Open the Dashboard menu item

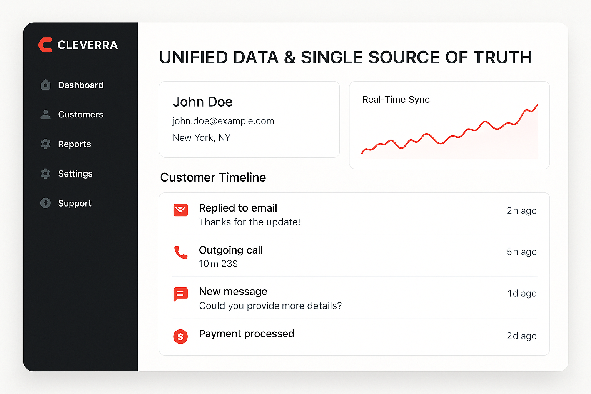[x=81, y=85]
